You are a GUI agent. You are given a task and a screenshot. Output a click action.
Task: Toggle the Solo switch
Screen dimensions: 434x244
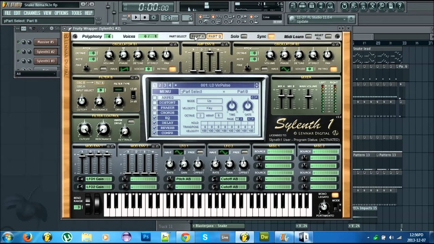244,36
